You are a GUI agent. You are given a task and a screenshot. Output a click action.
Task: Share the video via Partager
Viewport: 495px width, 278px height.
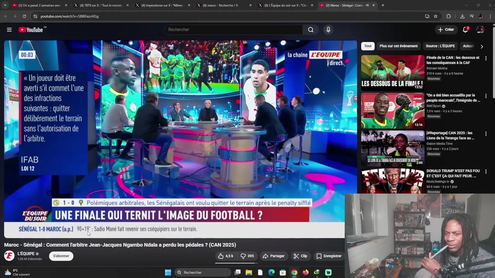pos(273,256)
